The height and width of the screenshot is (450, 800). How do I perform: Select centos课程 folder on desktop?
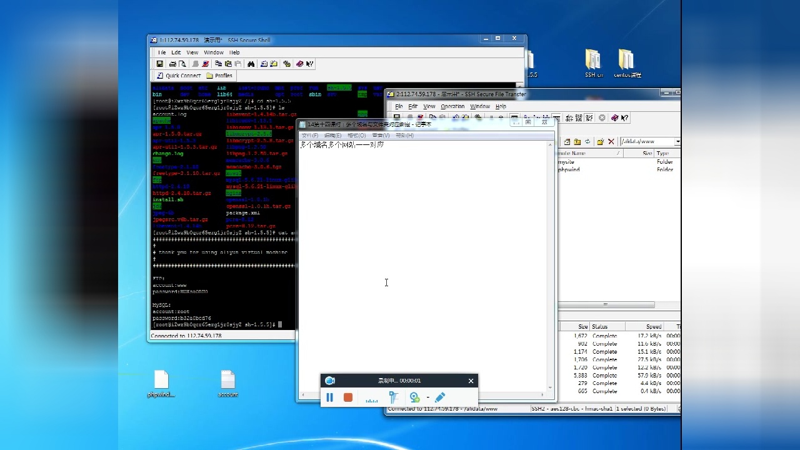coord(627,64)
